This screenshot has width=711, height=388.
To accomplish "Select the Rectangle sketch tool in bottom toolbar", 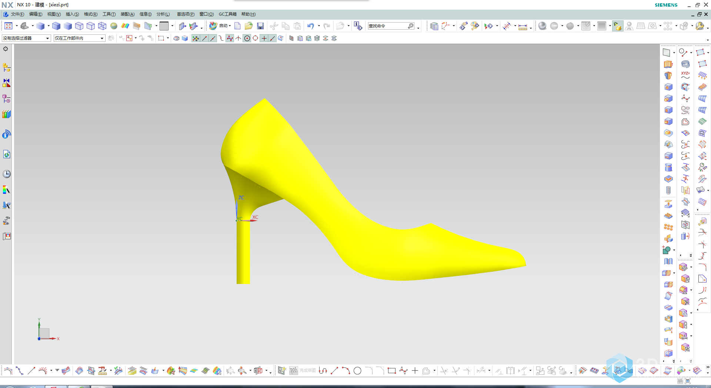I will [x=392, y=371].
